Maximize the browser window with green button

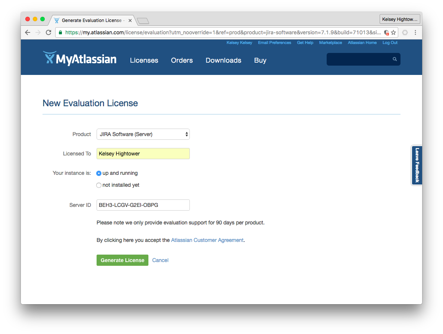coord(43,19)
